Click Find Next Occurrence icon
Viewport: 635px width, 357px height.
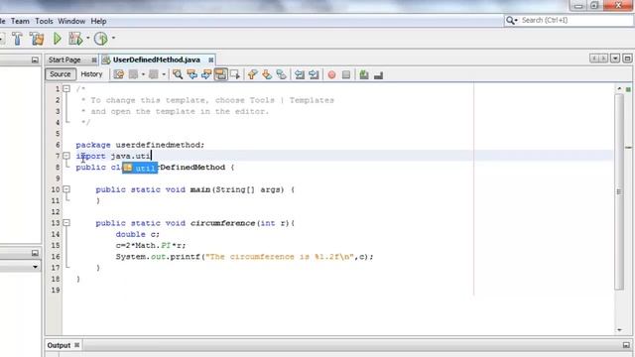(x=206, y=74)
